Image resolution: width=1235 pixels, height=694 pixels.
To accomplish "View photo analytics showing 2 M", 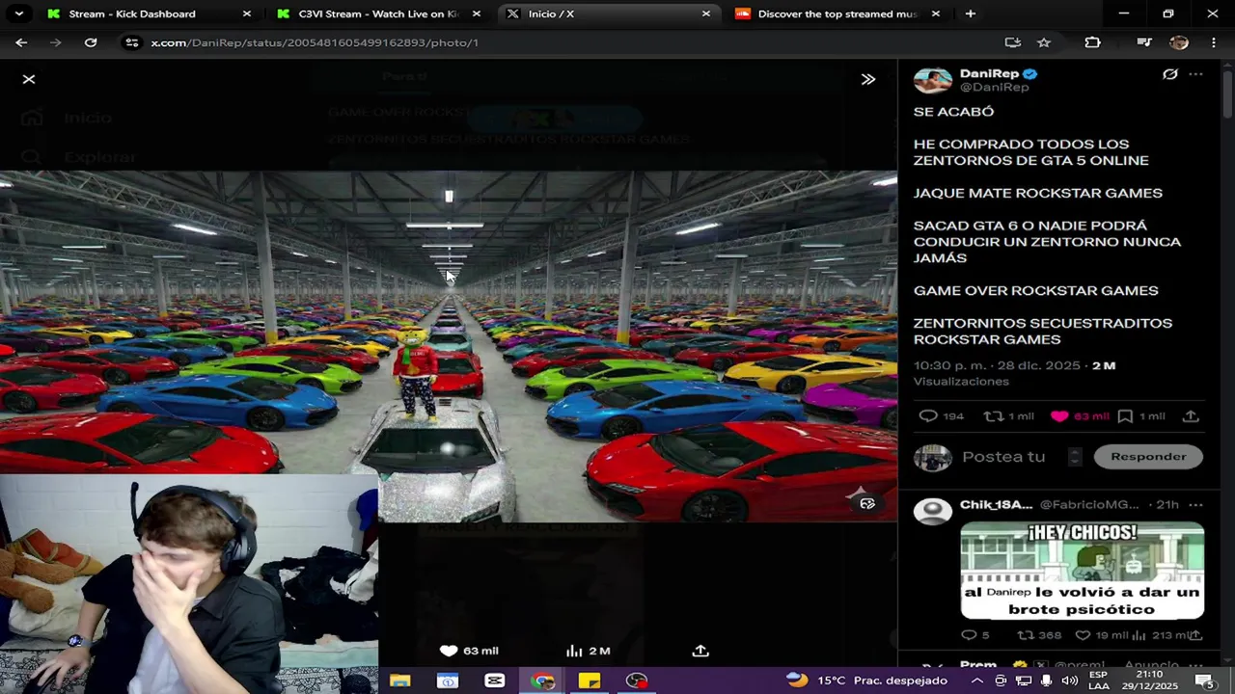I will coord(589,651).
